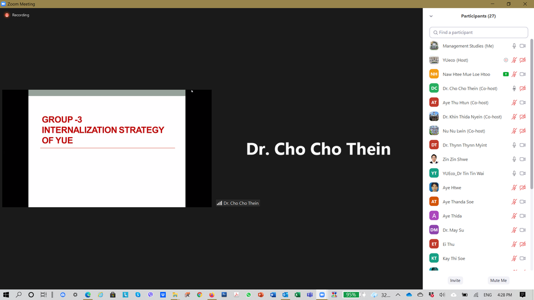Select participant name Dr. Thynn Thynn Myint
This screenshot has height=300, width=534.
tap(465, 145)
